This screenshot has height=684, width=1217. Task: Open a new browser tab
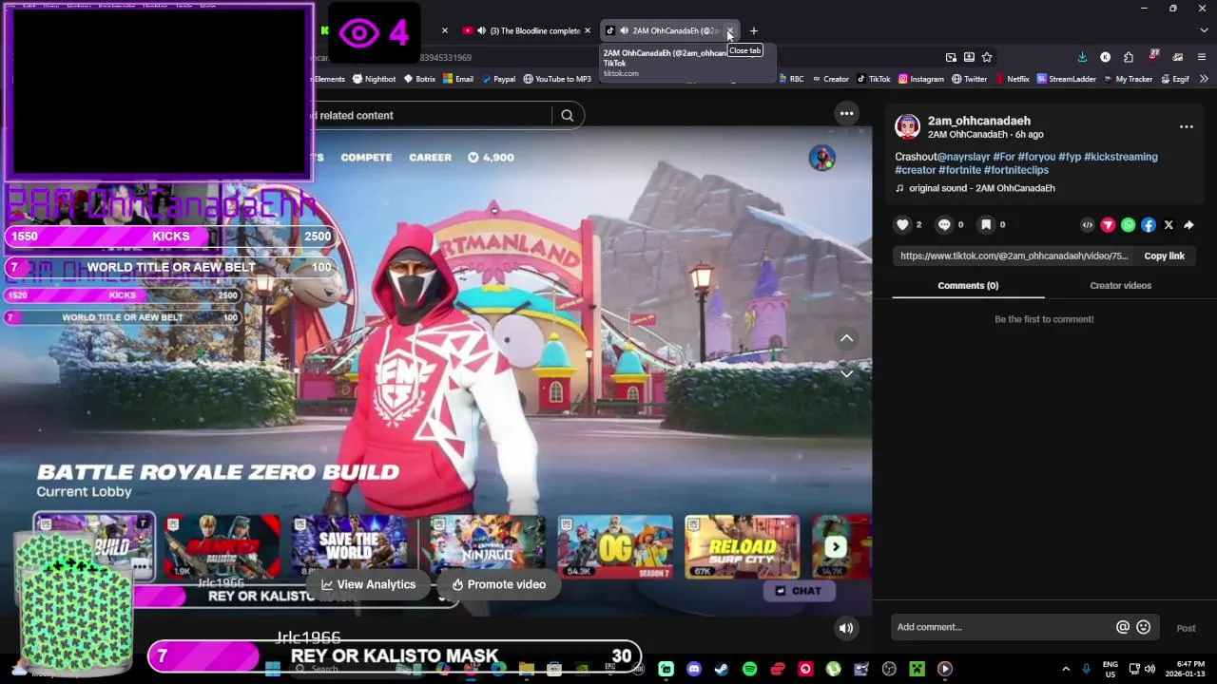pos(754,30)
